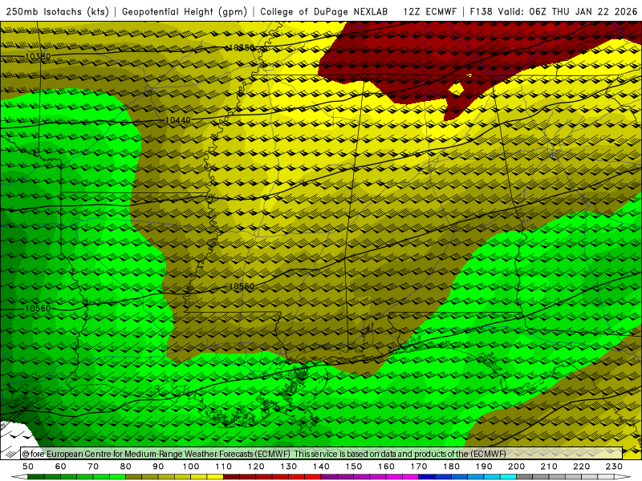Click the '110' value on the color scale
Viewport: 642px width, 481px height.
(x=224, y=467)
